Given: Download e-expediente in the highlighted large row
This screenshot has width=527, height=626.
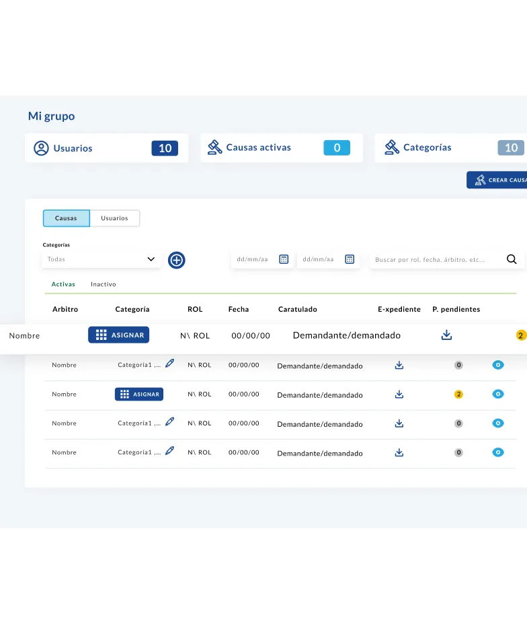Looking at the screenshot, I should coord(446,335).
